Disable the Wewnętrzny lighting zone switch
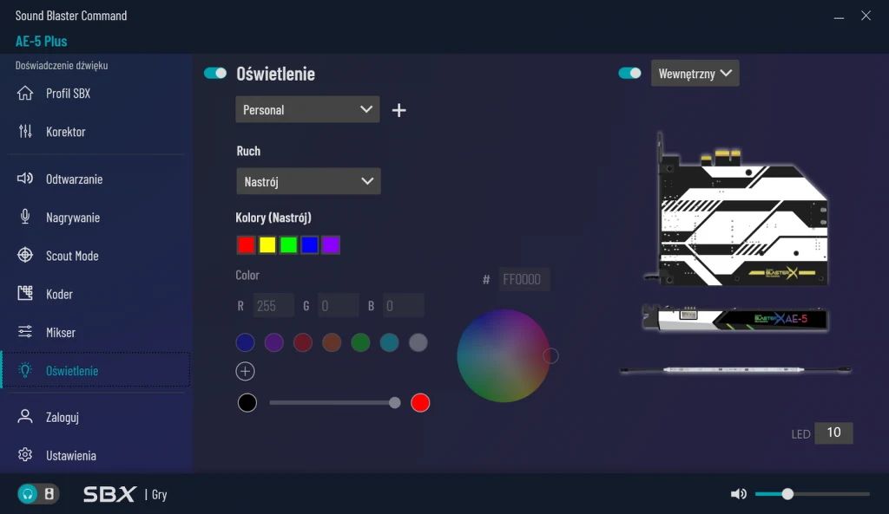The height and width of the screenshot is (514, 889). coord(629,74)
